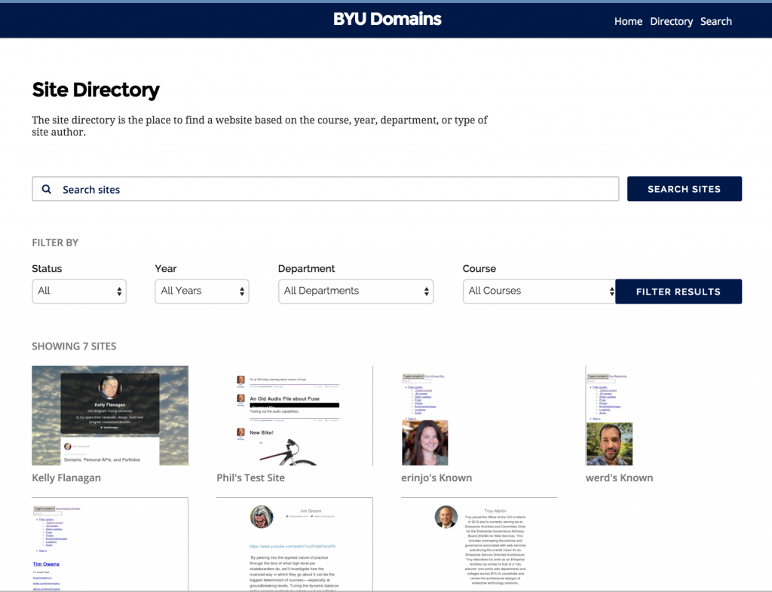
Task: Expand the All Courses dropdown
Action: click(539, 291)
